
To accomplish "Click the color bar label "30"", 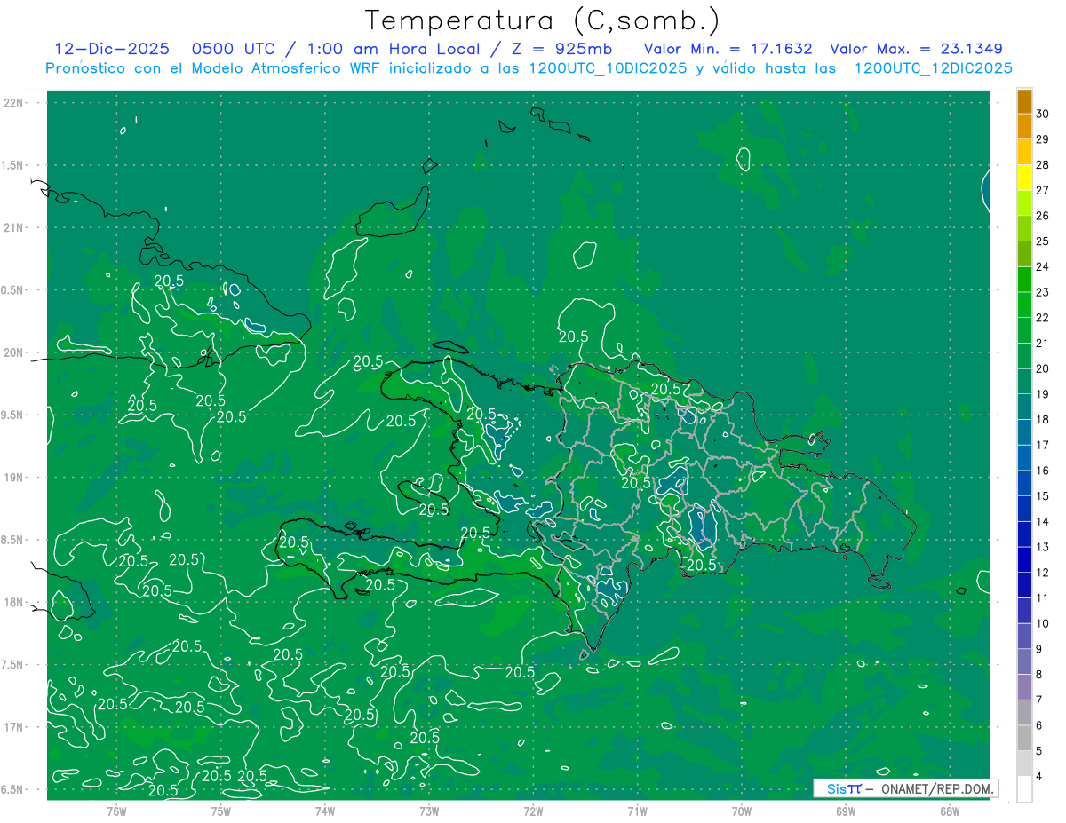I will click(x=1042, y=115).
